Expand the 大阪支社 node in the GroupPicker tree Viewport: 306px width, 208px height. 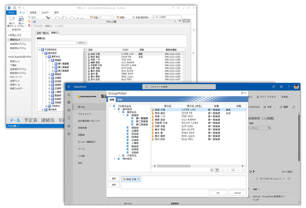pos(119,155)
